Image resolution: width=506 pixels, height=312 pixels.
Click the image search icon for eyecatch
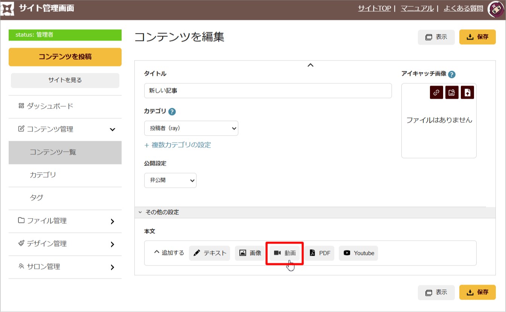click(452, 92)
